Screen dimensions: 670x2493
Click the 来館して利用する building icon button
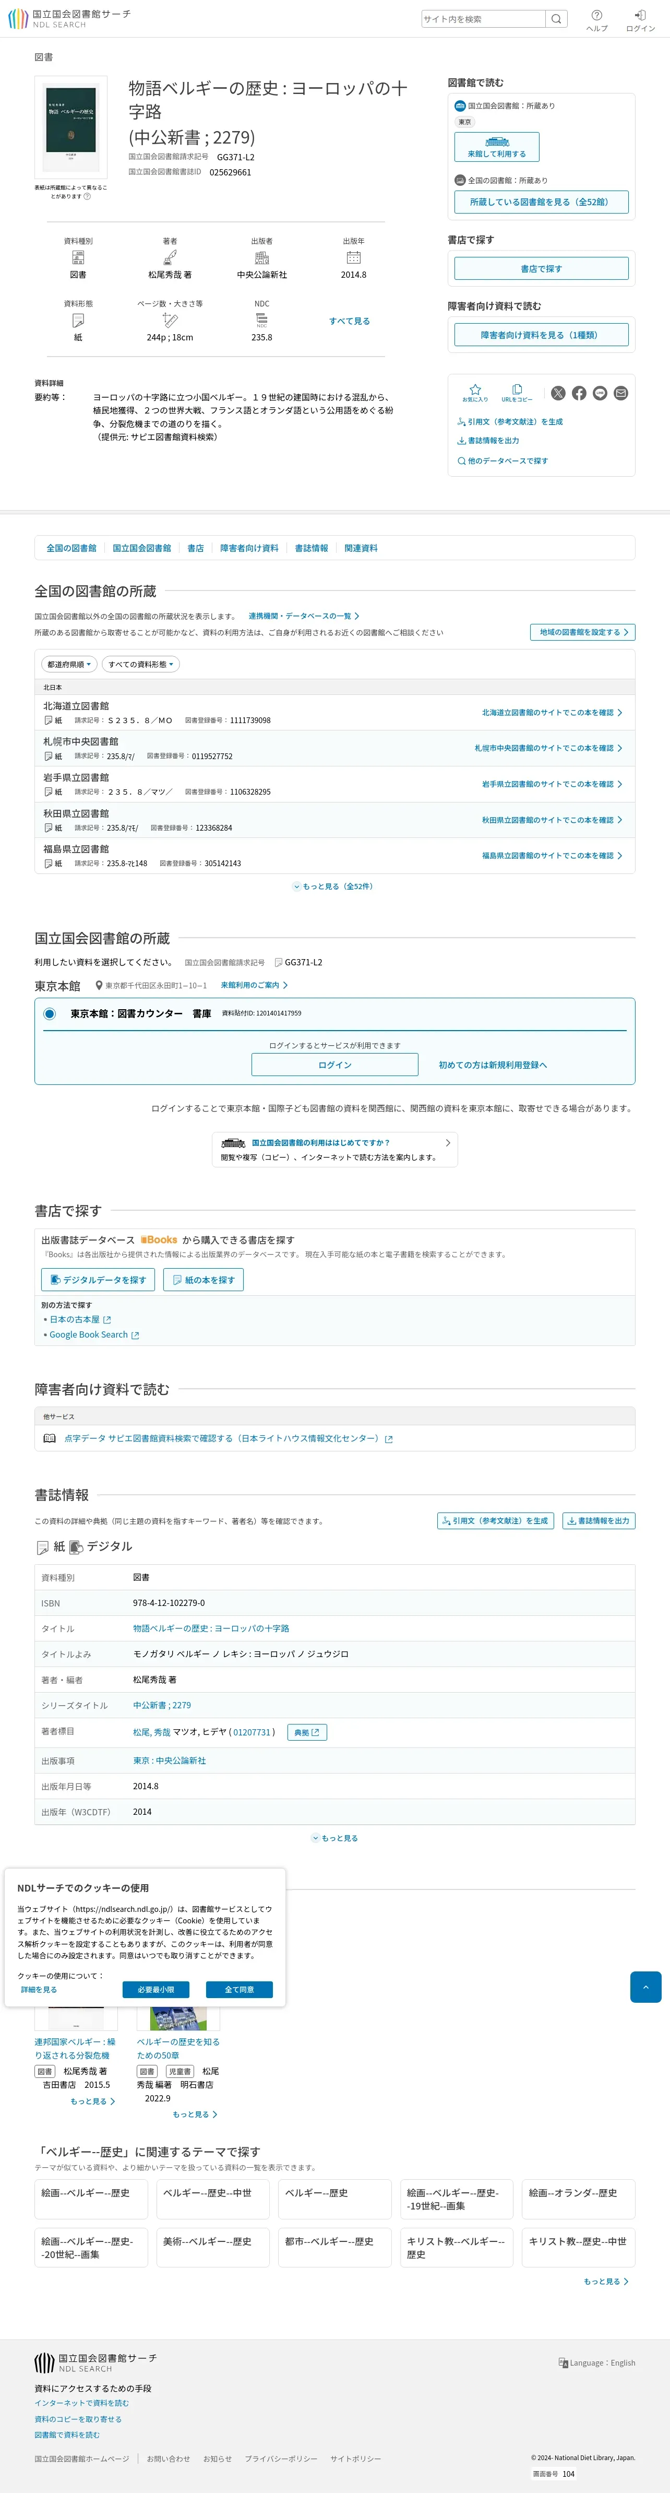point(497,147)
